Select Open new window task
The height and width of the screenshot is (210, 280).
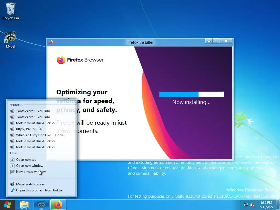click(42, 166)
